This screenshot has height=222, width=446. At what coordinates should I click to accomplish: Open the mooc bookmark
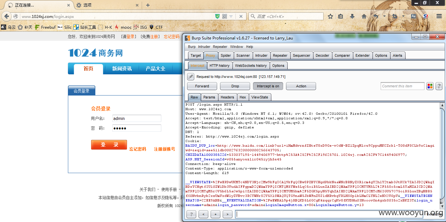[x=123, y=27]
